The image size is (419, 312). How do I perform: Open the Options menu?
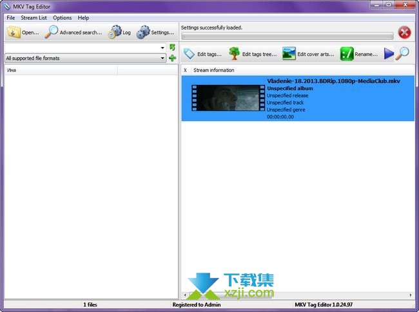tap(63, 18)
